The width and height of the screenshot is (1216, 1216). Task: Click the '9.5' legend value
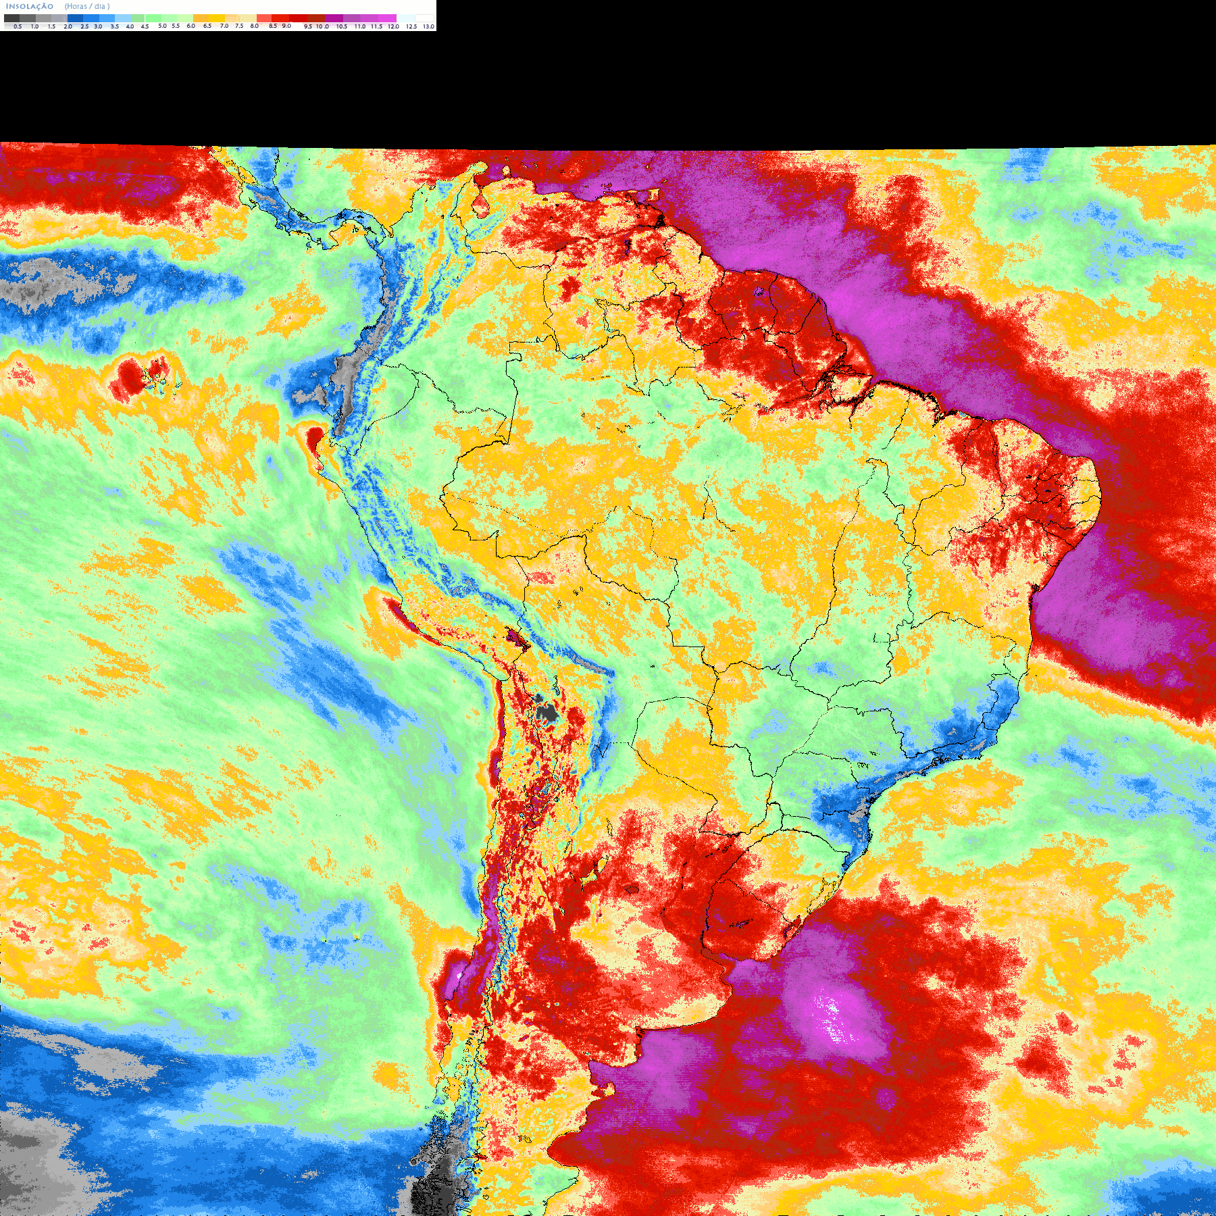click(308, 26)
